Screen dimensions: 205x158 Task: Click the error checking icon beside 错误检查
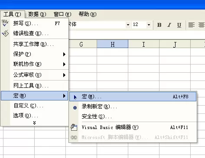coord(5,33)
